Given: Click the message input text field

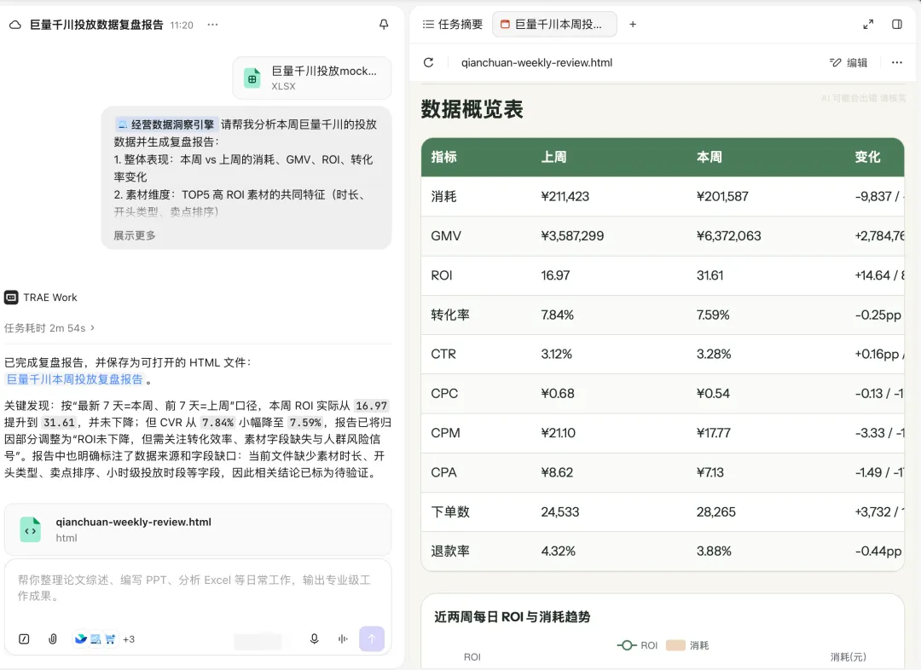Looking at the screenshot, I should click(198, 588).
